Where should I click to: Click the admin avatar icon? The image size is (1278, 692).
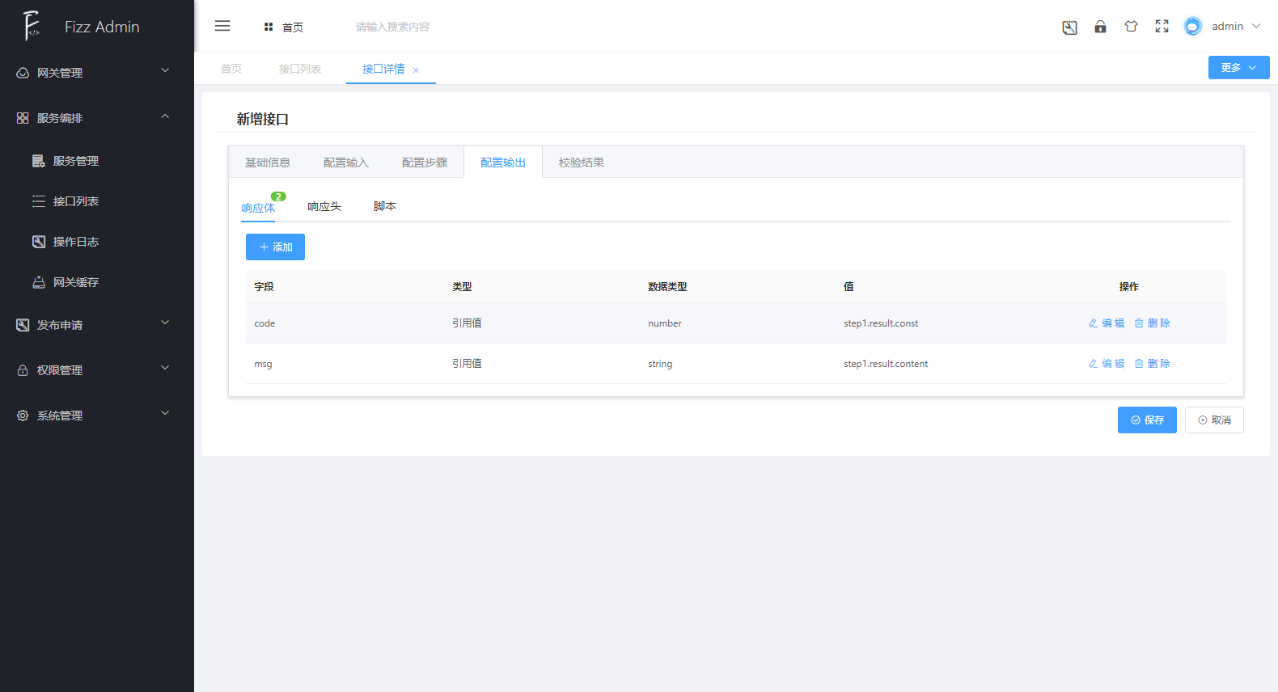click(x=1192, y=27)
